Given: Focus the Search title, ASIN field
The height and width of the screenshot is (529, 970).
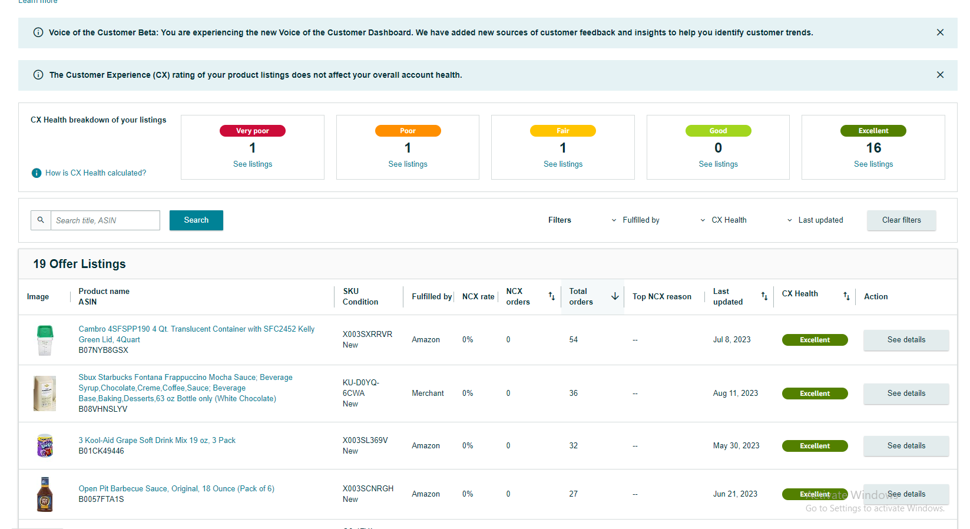Looking at the screenshot, I should [x=105, y=220].
